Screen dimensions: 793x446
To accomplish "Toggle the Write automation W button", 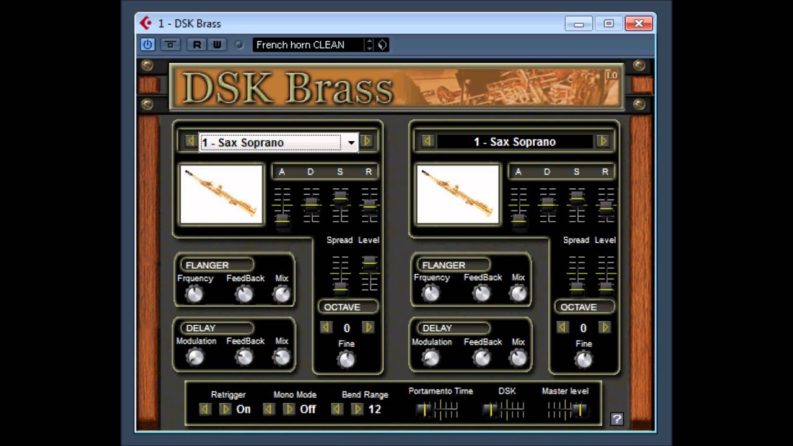I will coord(216,45).
